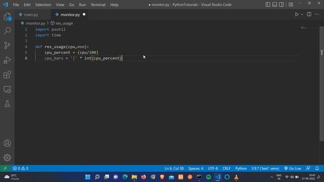Open the Source Control view
Image resolution: width=324 pixels, height=182 pixels.
click(7, 45)
